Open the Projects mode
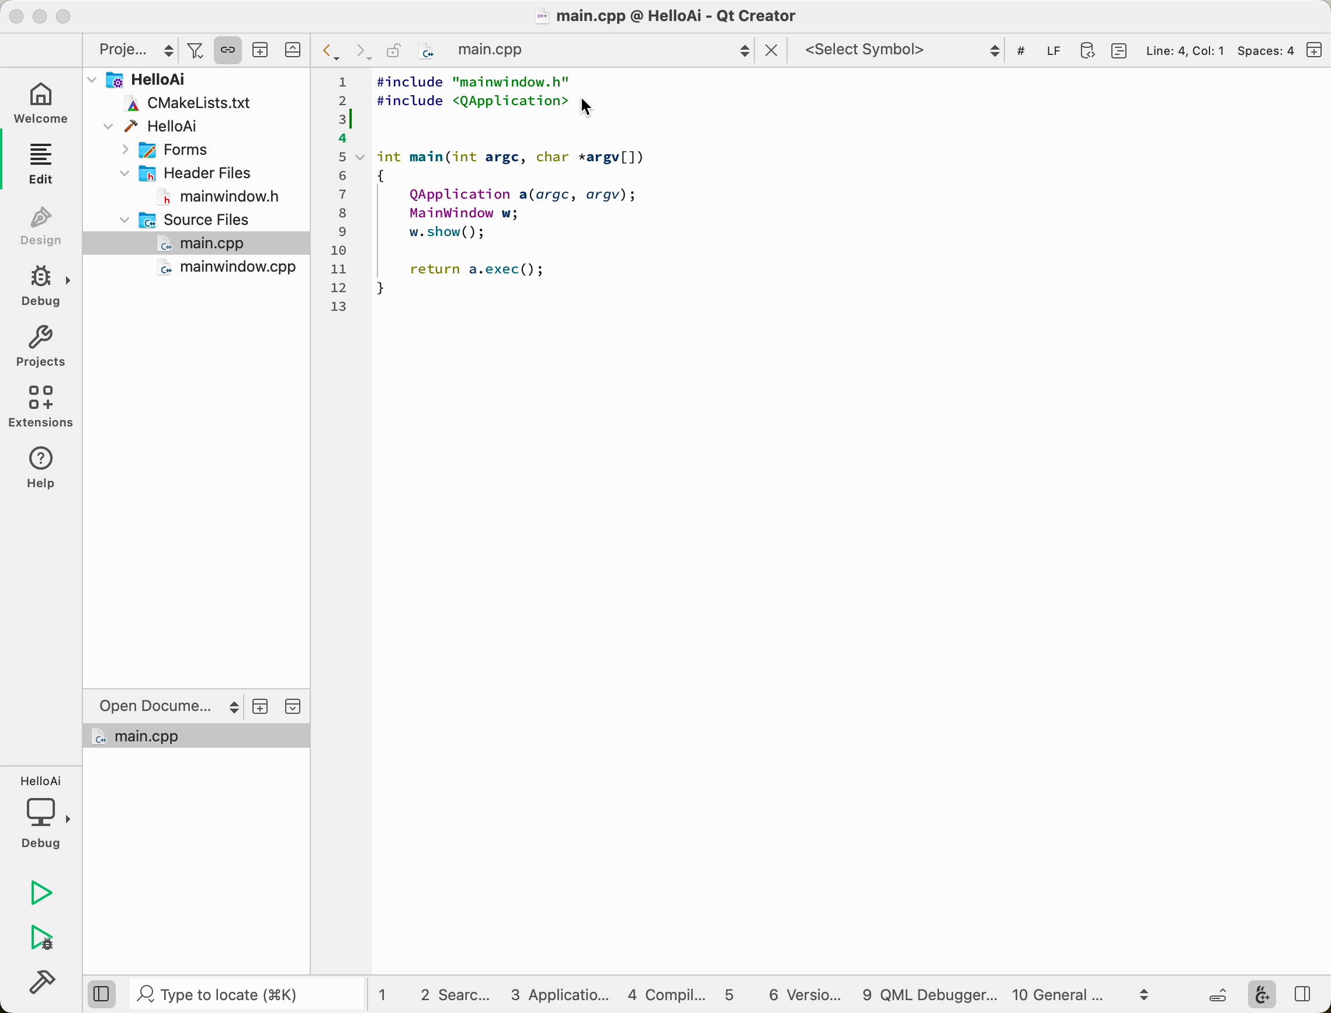 point(40,346)
